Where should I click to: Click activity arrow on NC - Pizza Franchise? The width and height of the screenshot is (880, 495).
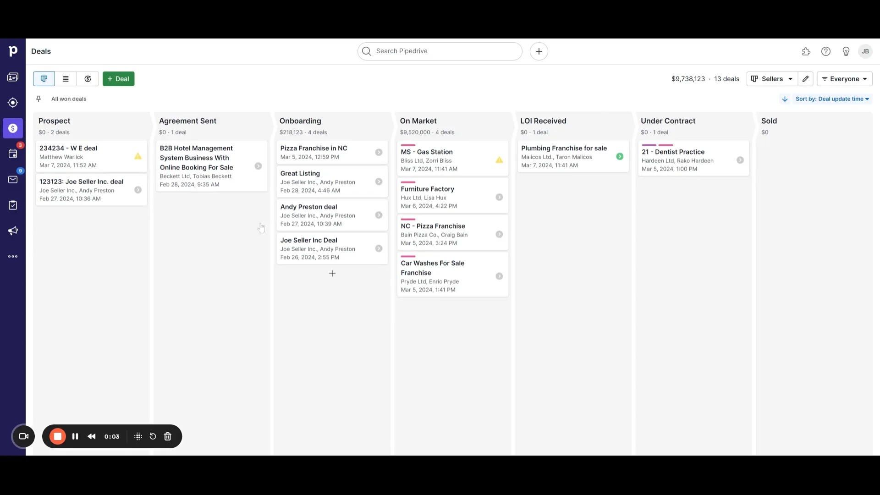pyautogui.click(x=499, y=234)
